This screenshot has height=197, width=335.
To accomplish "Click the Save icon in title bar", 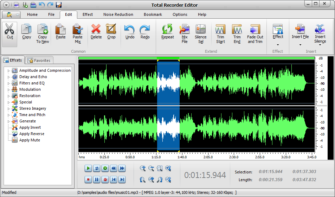I will click(x=59, y=5).
